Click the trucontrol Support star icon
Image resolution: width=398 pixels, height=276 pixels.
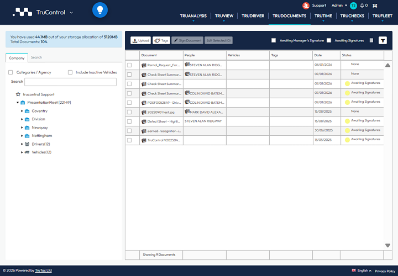pos(18,94)
